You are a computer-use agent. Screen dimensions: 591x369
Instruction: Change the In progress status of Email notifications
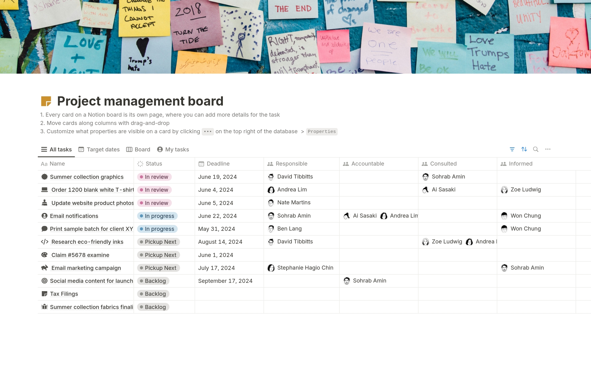tap(157, 216)
